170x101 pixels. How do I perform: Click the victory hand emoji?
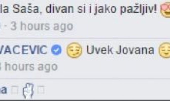click(x=28, y=91)
